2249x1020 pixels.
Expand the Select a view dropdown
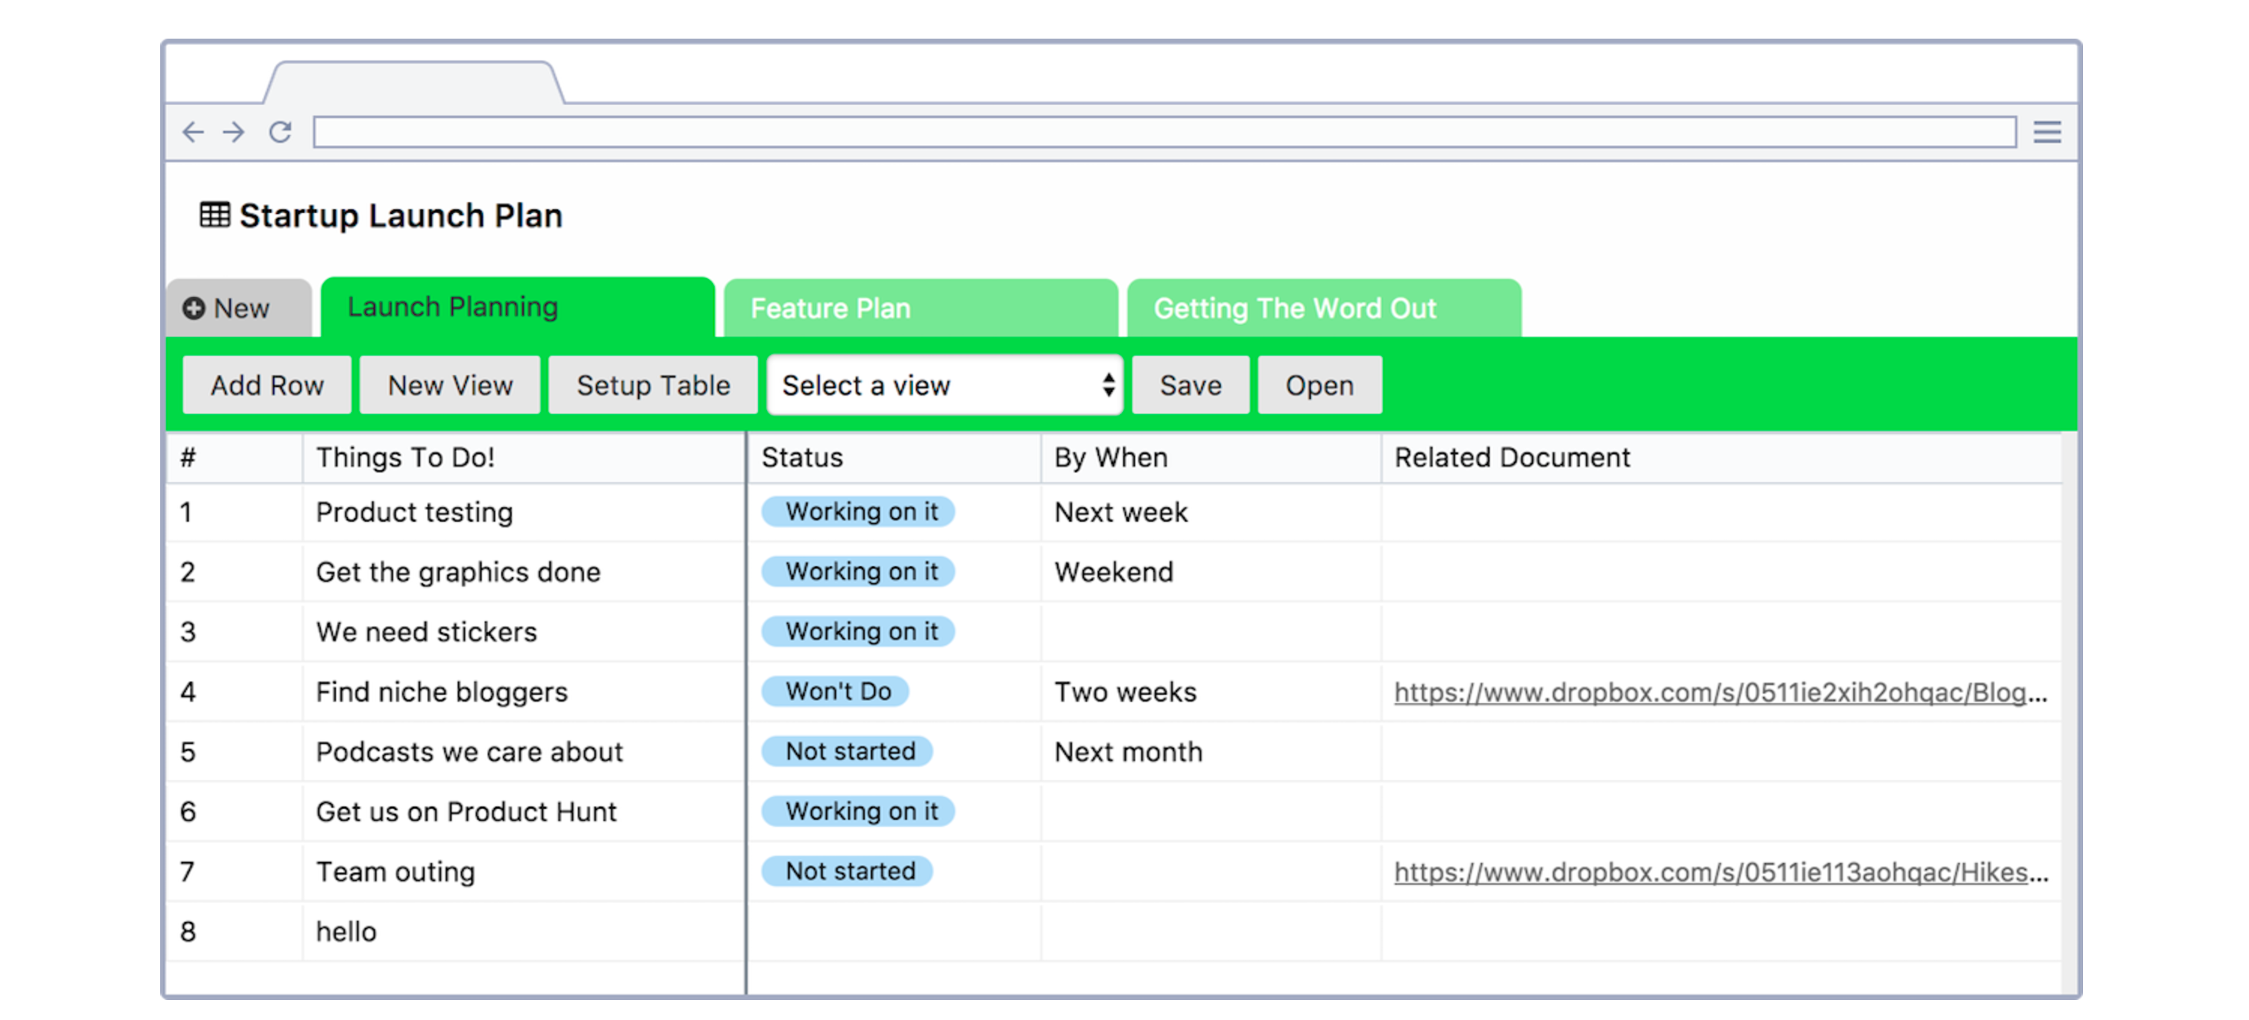pos(945,385)
